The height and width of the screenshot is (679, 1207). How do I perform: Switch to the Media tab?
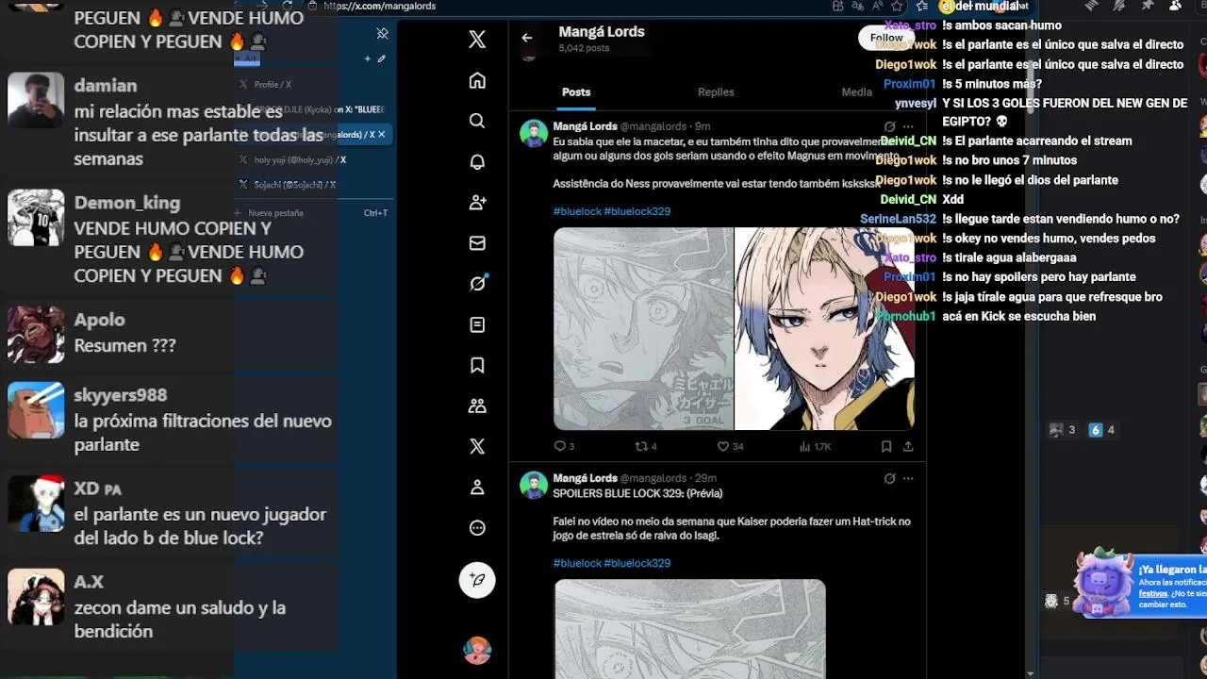coord(856,92)
